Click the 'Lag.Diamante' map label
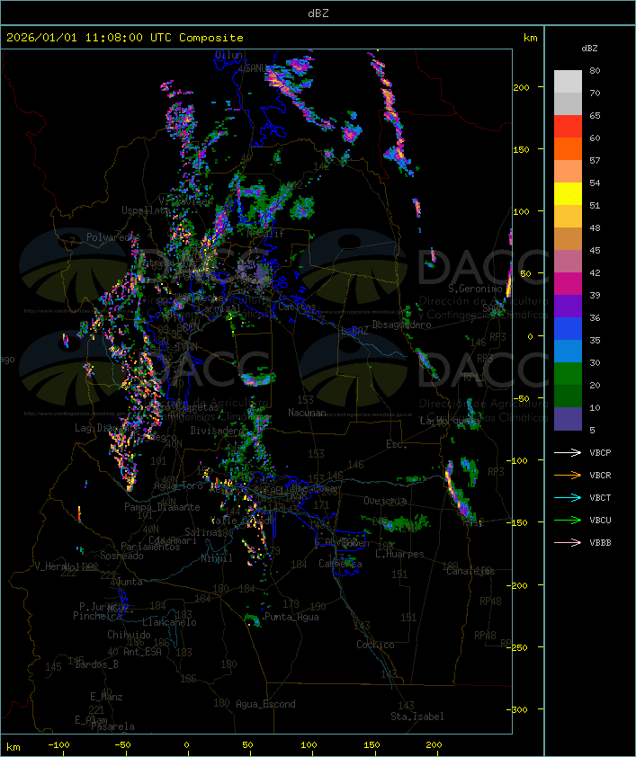 pyautogui.click(x=107, y=428)
